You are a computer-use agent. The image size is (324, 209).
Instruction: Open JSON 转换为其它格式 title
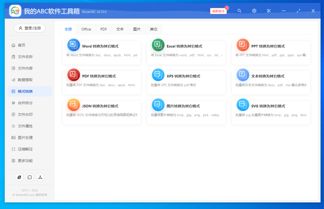[x=100, y=106]
